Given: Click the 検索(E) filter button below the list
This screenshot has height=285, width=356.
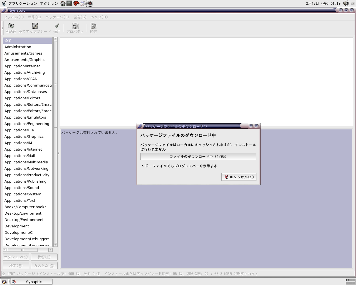Looking at the screenshot, I should pos(16,266).
